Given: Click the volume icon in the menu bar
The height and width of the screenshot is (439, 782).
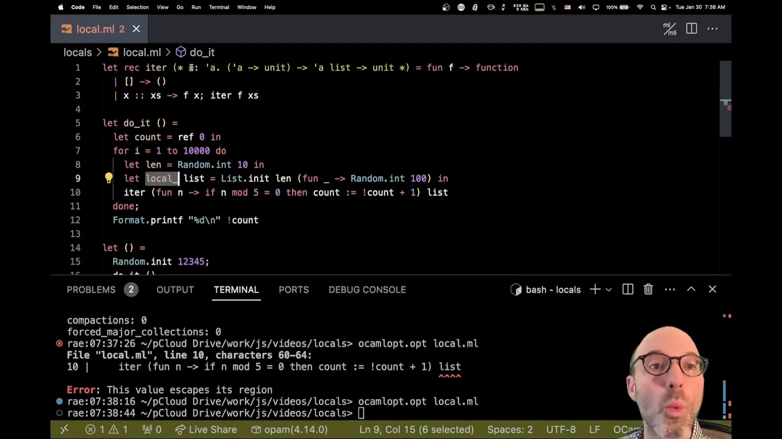Looking at the screenshot, I should coord(582,7).
